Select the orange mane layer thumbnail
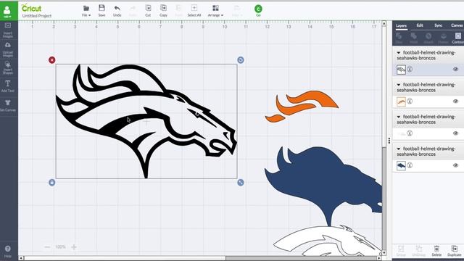The height and width of the screenshot is (261, 464). pyautogui.click(x=401, y=101)
